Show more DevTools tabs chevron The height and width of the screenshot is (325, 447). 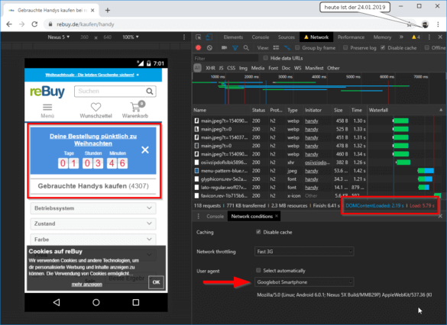(401, 37)
